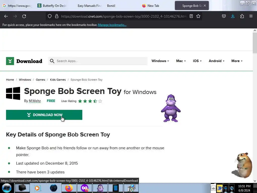Open Firefox from the taskbar
This screenshot has height=193, width=257.
point(69,188)
